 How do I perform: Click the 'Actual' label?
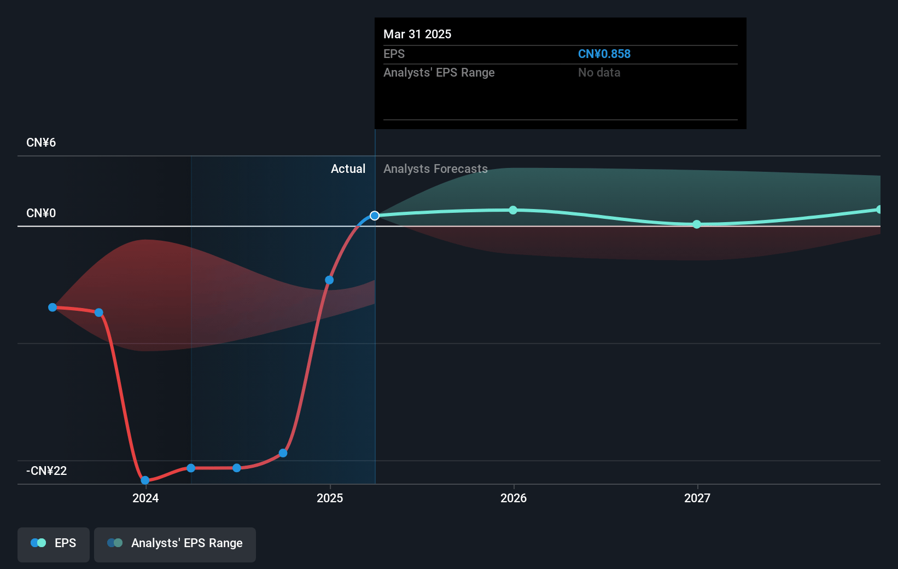[x=348, y=169]
